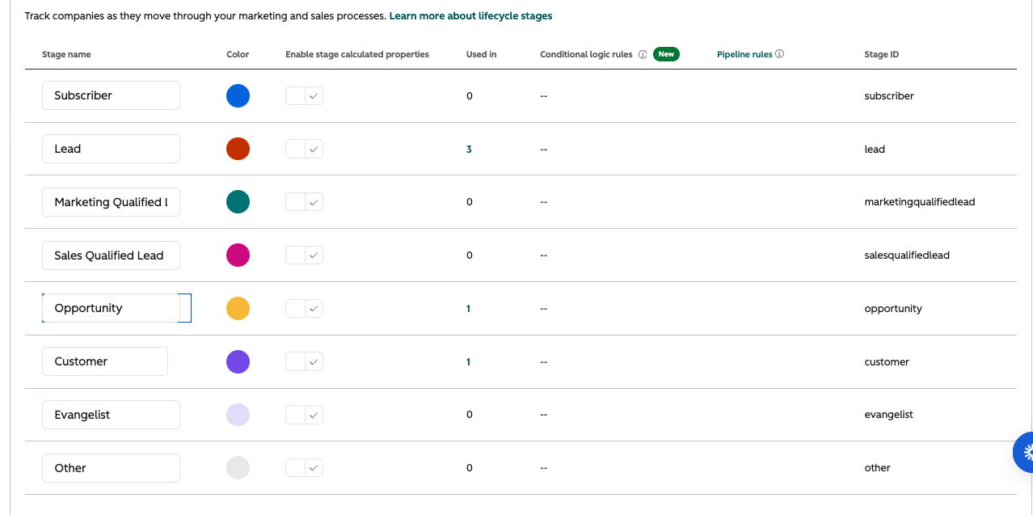Image resolution: width=1033 pixels, height=515 pixels.
Task: Click info icon beside Pipeline rules
Action: pyautogui.click(x=780, y=55)
